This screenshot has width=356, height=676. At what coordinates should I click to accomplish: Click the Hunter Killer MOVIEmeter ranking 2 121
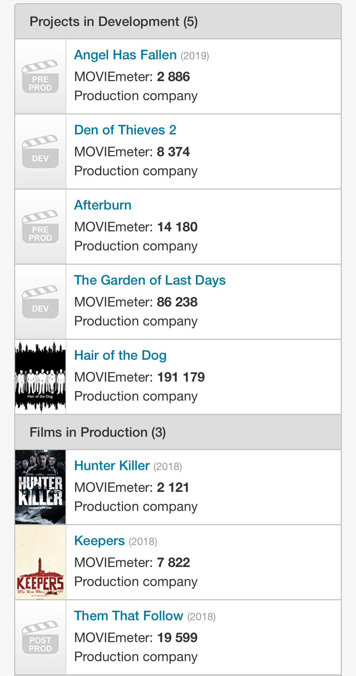click(173, 487)
